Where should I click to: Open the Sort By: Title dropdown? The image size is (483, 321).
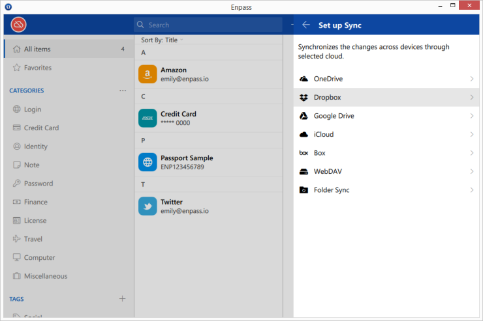coord(162,40)
